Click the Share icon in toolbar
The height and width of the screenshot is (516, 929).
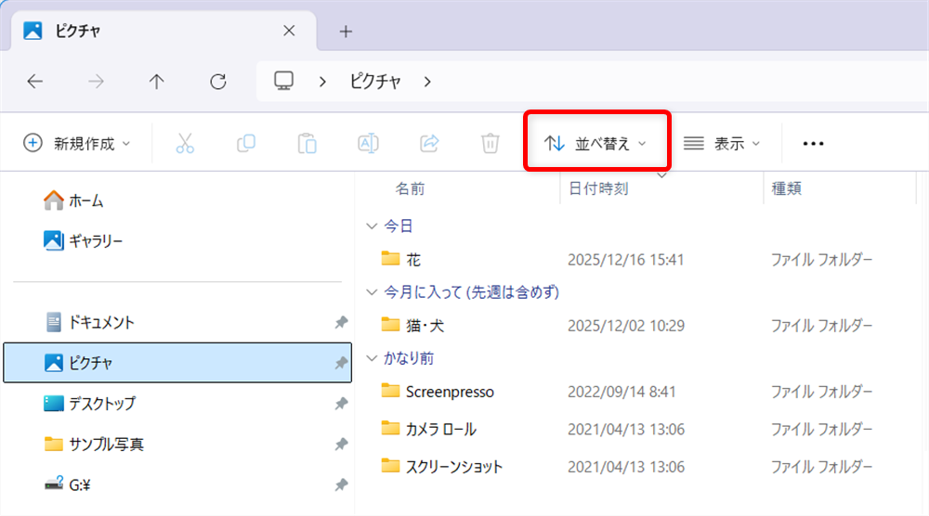pos(429,143)
